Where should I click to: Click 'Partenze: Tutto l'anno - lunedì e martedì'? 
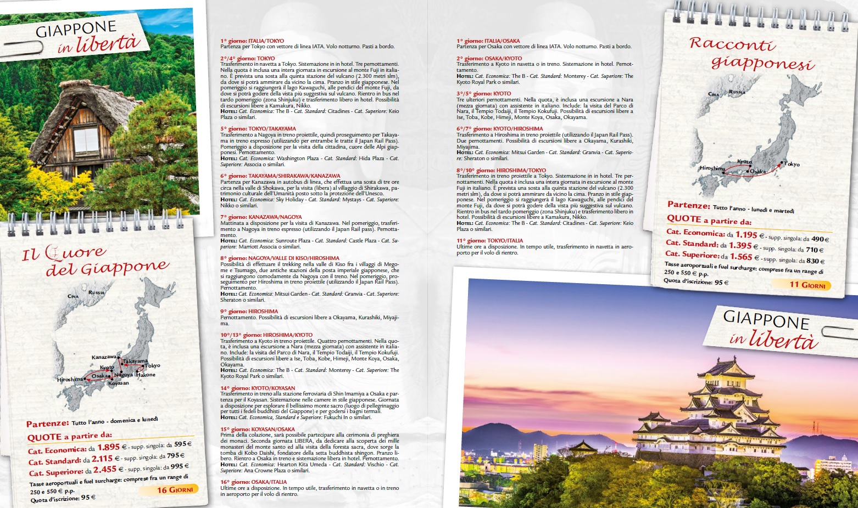[731, 207]
